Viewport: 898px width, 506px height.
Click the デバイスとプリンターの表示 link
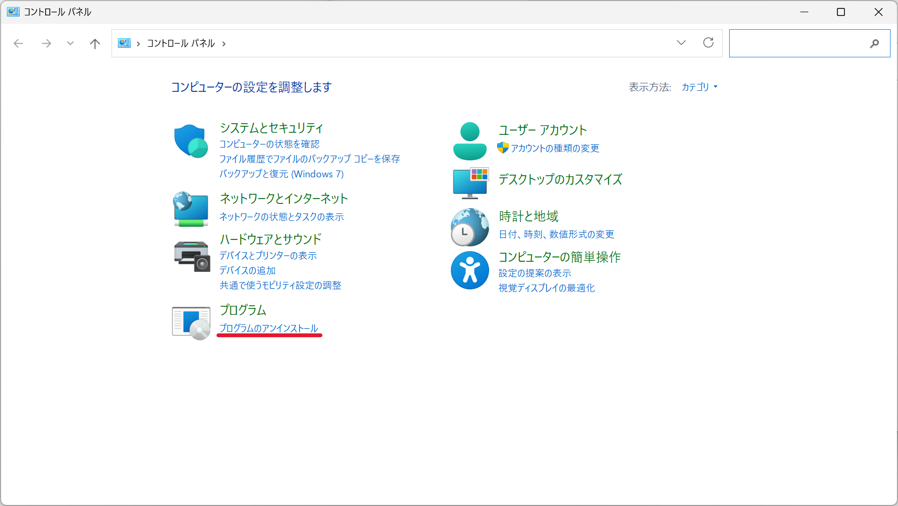pyautogui.click(x=268, y=255)
